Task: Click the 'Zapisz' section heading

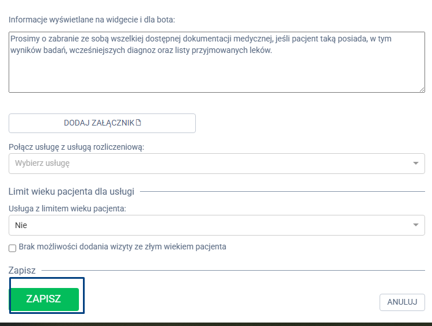Action: pos(22,270)
